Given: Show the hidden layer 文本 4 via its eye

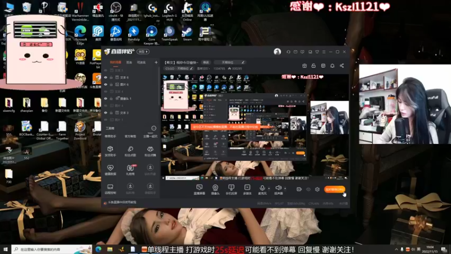Looking at the screenshot, I should [x=105, y=91].
